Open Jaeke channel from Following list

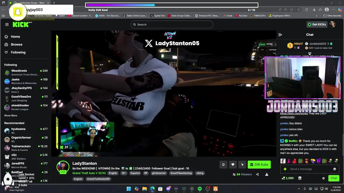click(x=26, y=81)
